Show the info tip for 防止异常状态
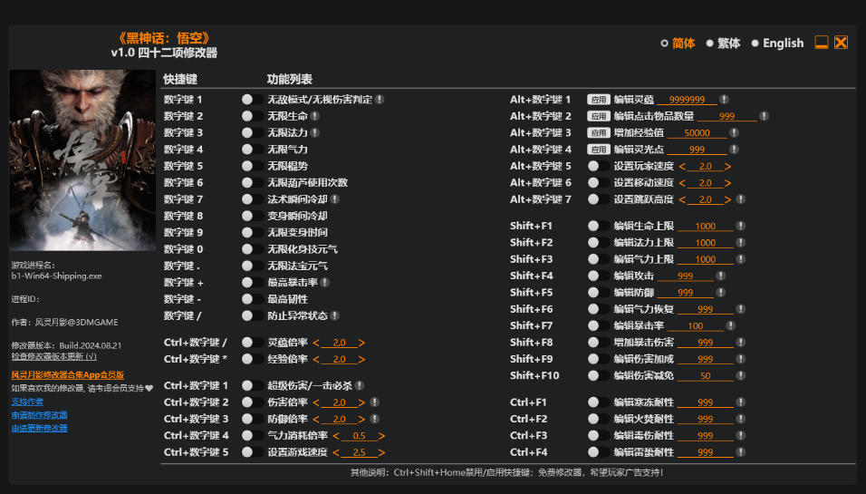This screenshot has width=866, height=494. coord(334,315)
